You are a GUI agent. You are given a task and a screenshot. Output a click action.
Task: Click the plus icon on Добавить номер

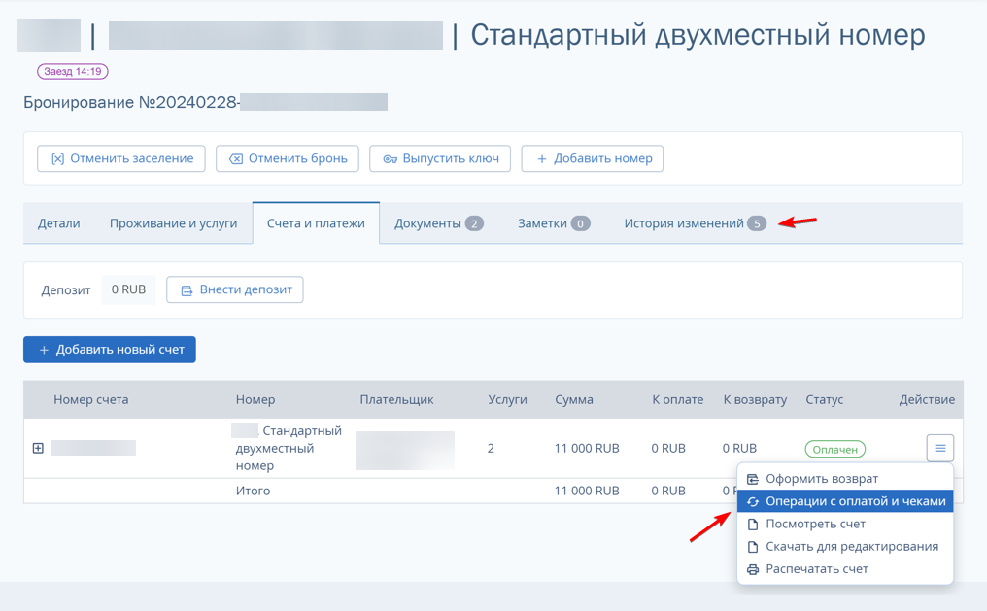point(542,159)
